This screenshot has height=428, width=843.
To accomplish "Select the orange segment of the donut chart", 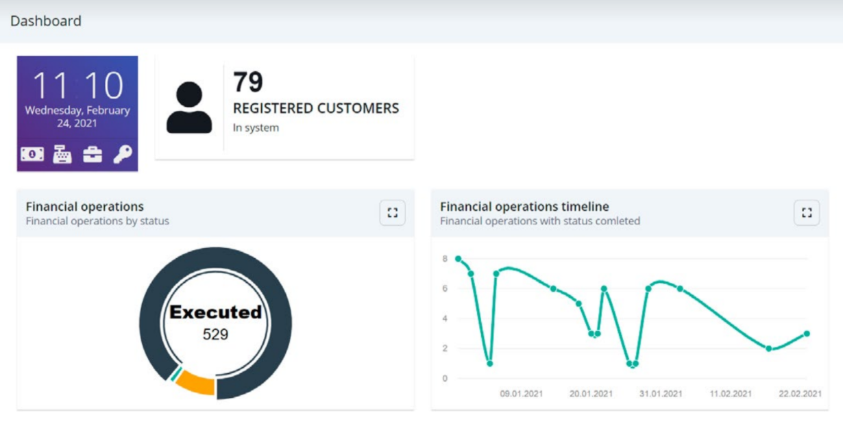I will (x=196, y=384).
